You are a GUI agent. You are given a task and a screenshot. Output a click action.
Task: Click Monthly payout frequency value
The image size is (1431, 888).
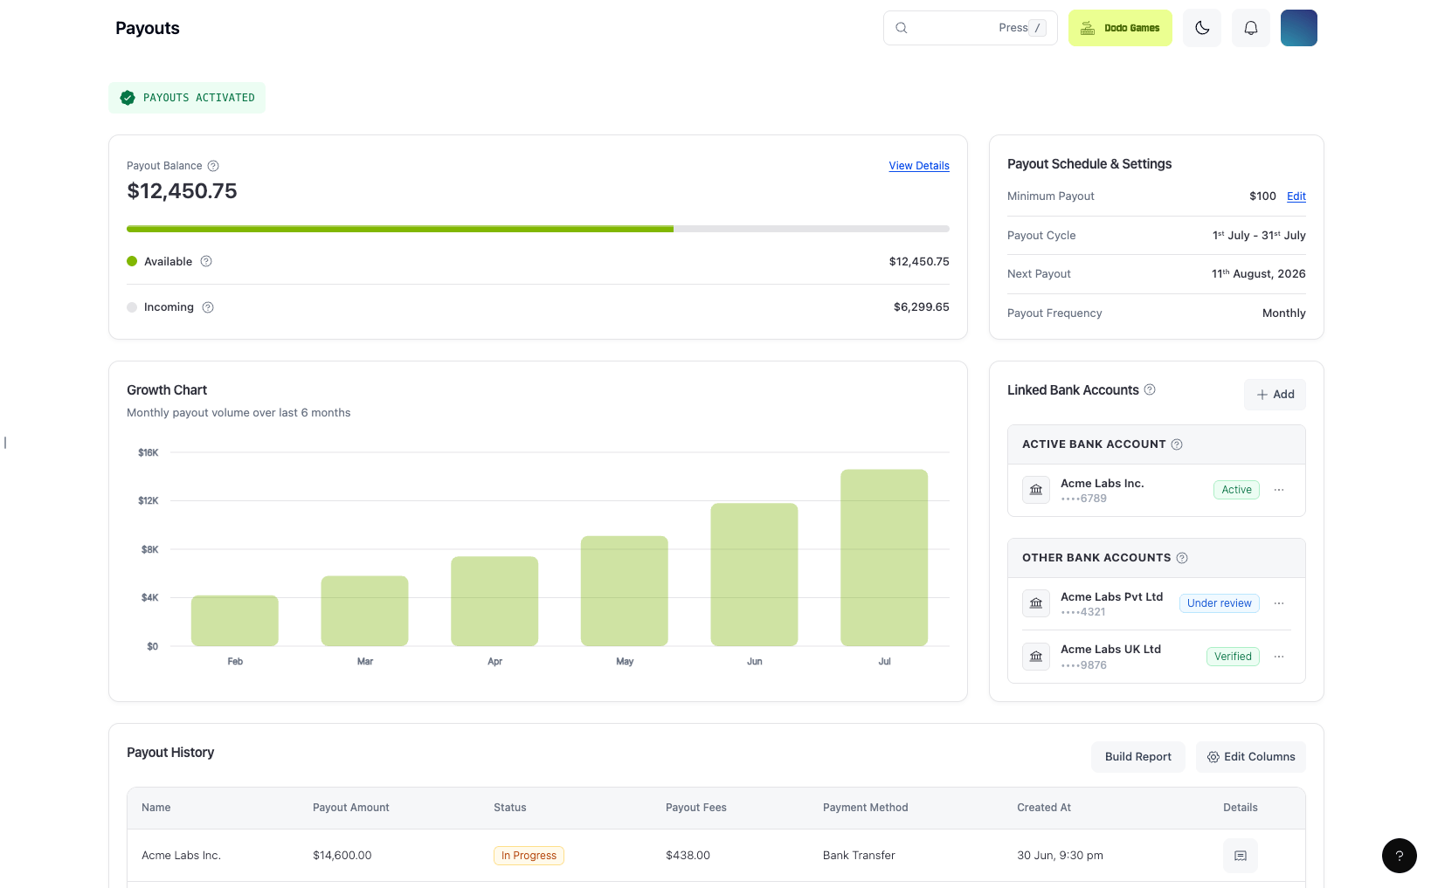(x=1284, y=313)
